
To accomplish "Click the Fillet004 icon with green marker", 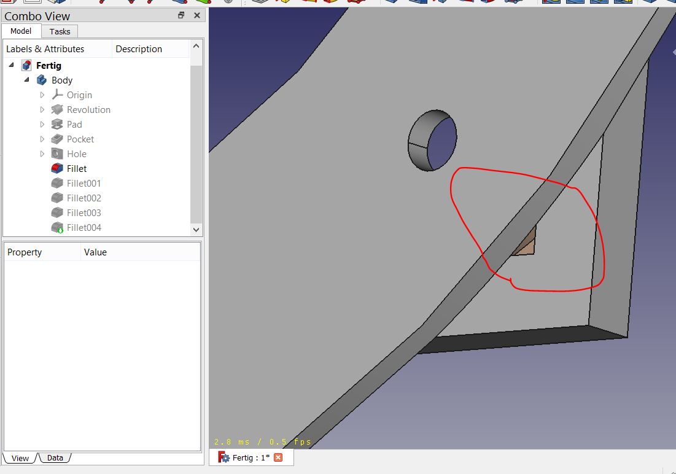I will pos(57,227).
